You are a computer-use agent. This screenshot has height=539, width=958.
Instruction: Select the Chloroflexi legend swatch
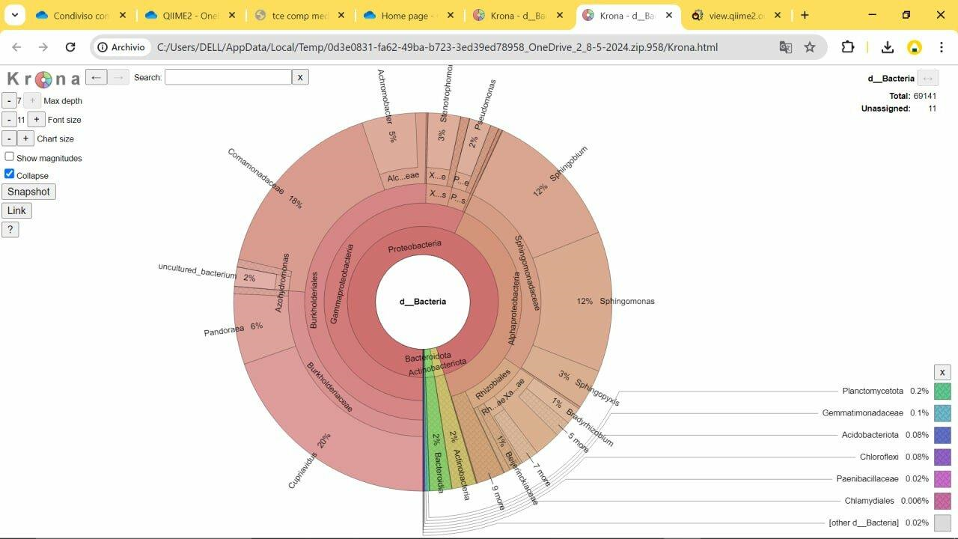[x=942, y=457]
